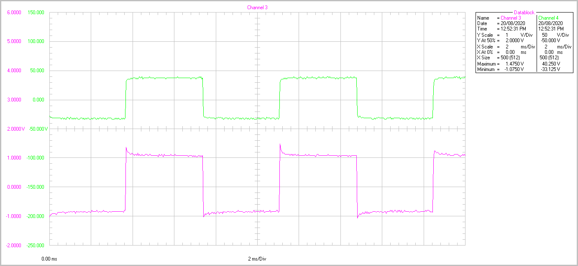Image resolution: width=578 pixels, height=266 pixels.
Task: Click the 4.0000 magenta Y-axis label
Action: pos(14,71)
